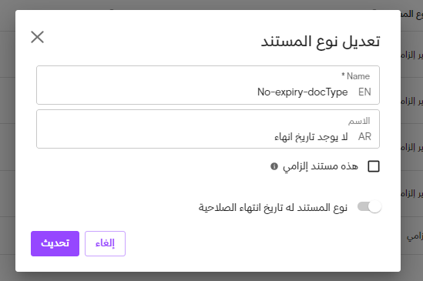Click the dialog title تعديل نوع المستند

pos(321,42)
